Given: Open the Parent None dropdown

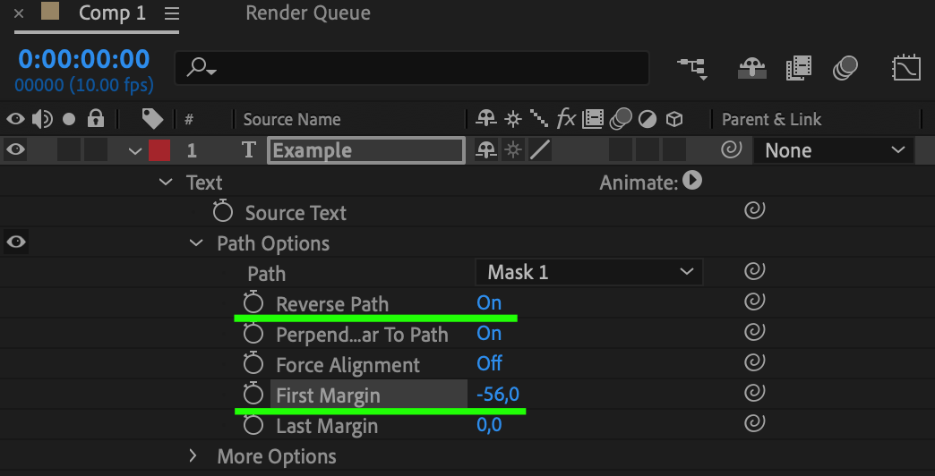Looking at the screenshot, I should [x=834, y=150].
